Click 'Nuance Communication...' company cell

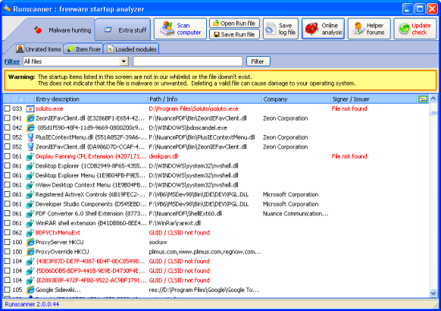(x=296, y=214)
